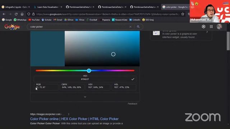
Task: Click the selected color preview swatch
Action: click(47, 49)
